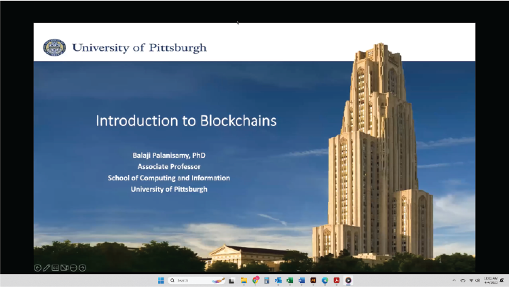Expand the hidden system tray icons chevron
Image resolution: width=509 pixels, height=287 pixels.
tap(454, 280)
